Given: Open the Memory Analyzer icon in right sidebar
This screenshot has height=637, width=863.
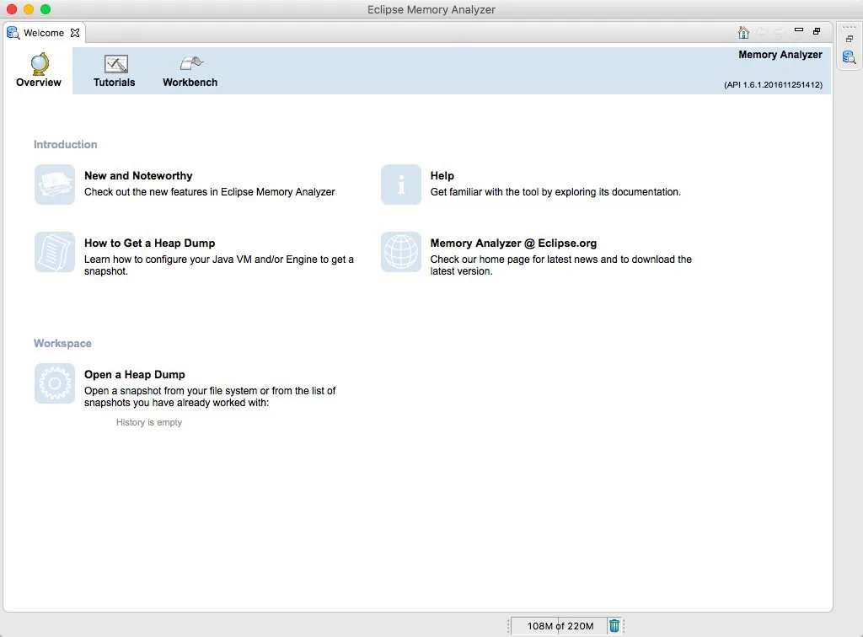Looking at the screenshot, I should click(850, 57).
